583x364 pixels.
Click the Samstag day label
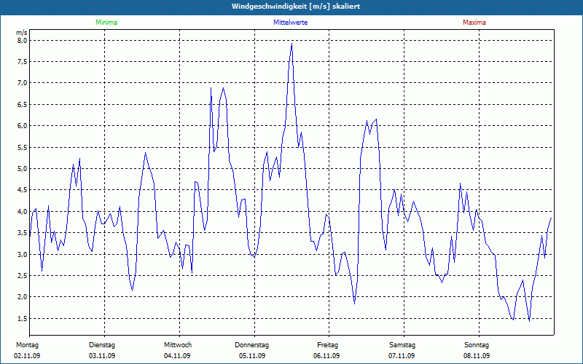click(x=402, y=345)
